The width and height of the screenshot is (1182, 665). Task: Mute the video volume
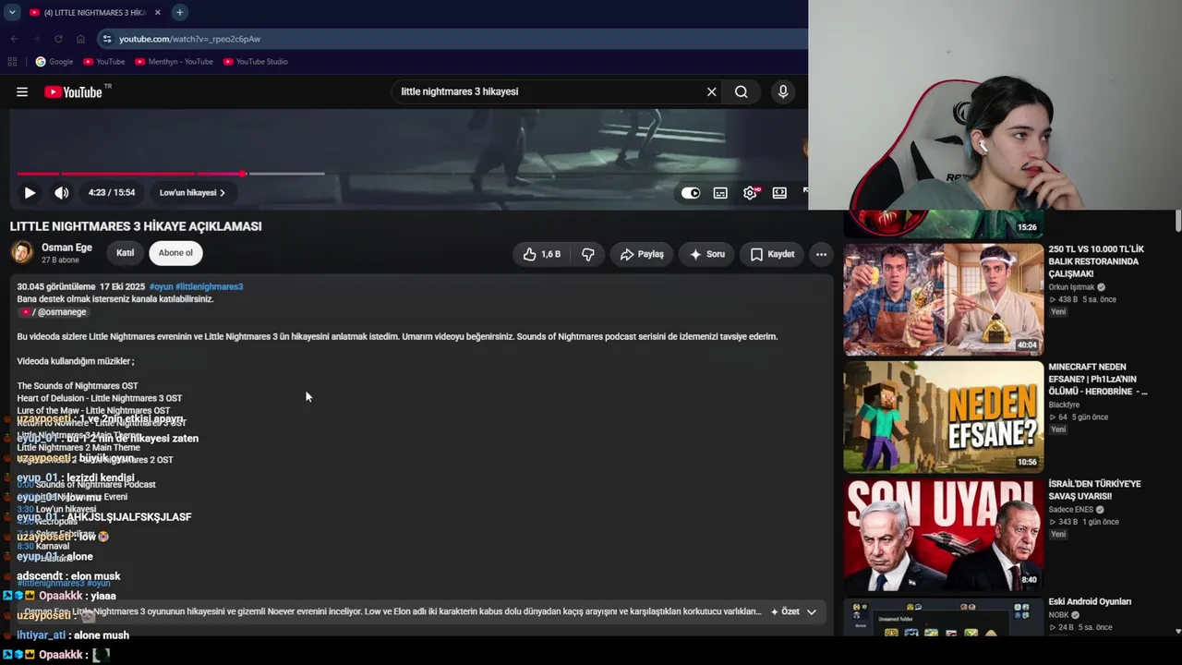click(x=61, y=193)
